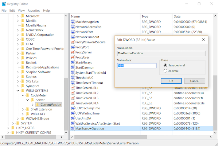Click the MaxBorrowDuration value icon
Viewport: 218px width, 146px height.
pyautogui.click(x=73, y=129)
